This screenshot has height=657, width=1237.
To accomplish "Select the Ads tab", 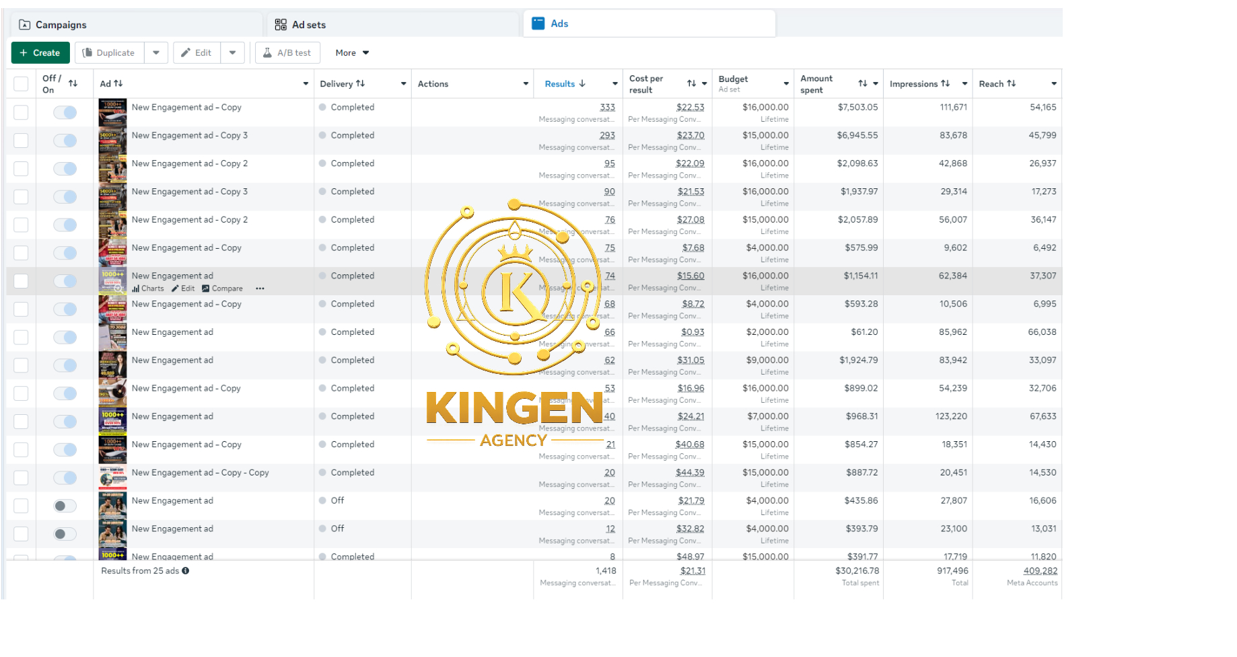I will 649,24.
